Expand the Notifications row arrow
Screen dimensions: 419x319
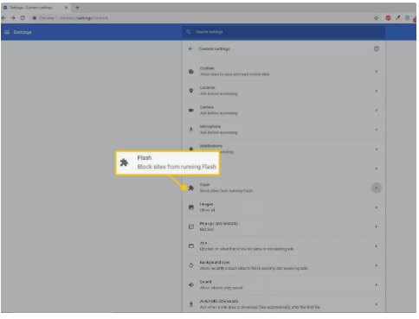[377, 149]
